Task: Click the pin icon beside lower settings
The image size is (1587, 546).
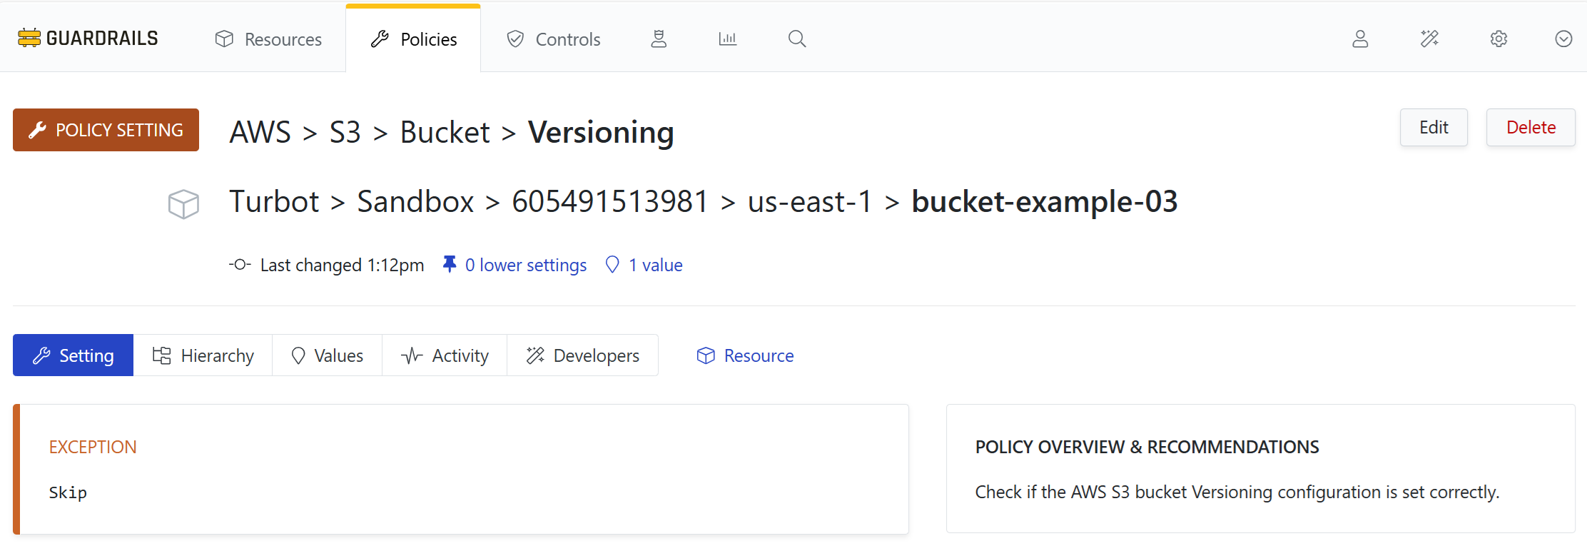Action: [449, 265]
